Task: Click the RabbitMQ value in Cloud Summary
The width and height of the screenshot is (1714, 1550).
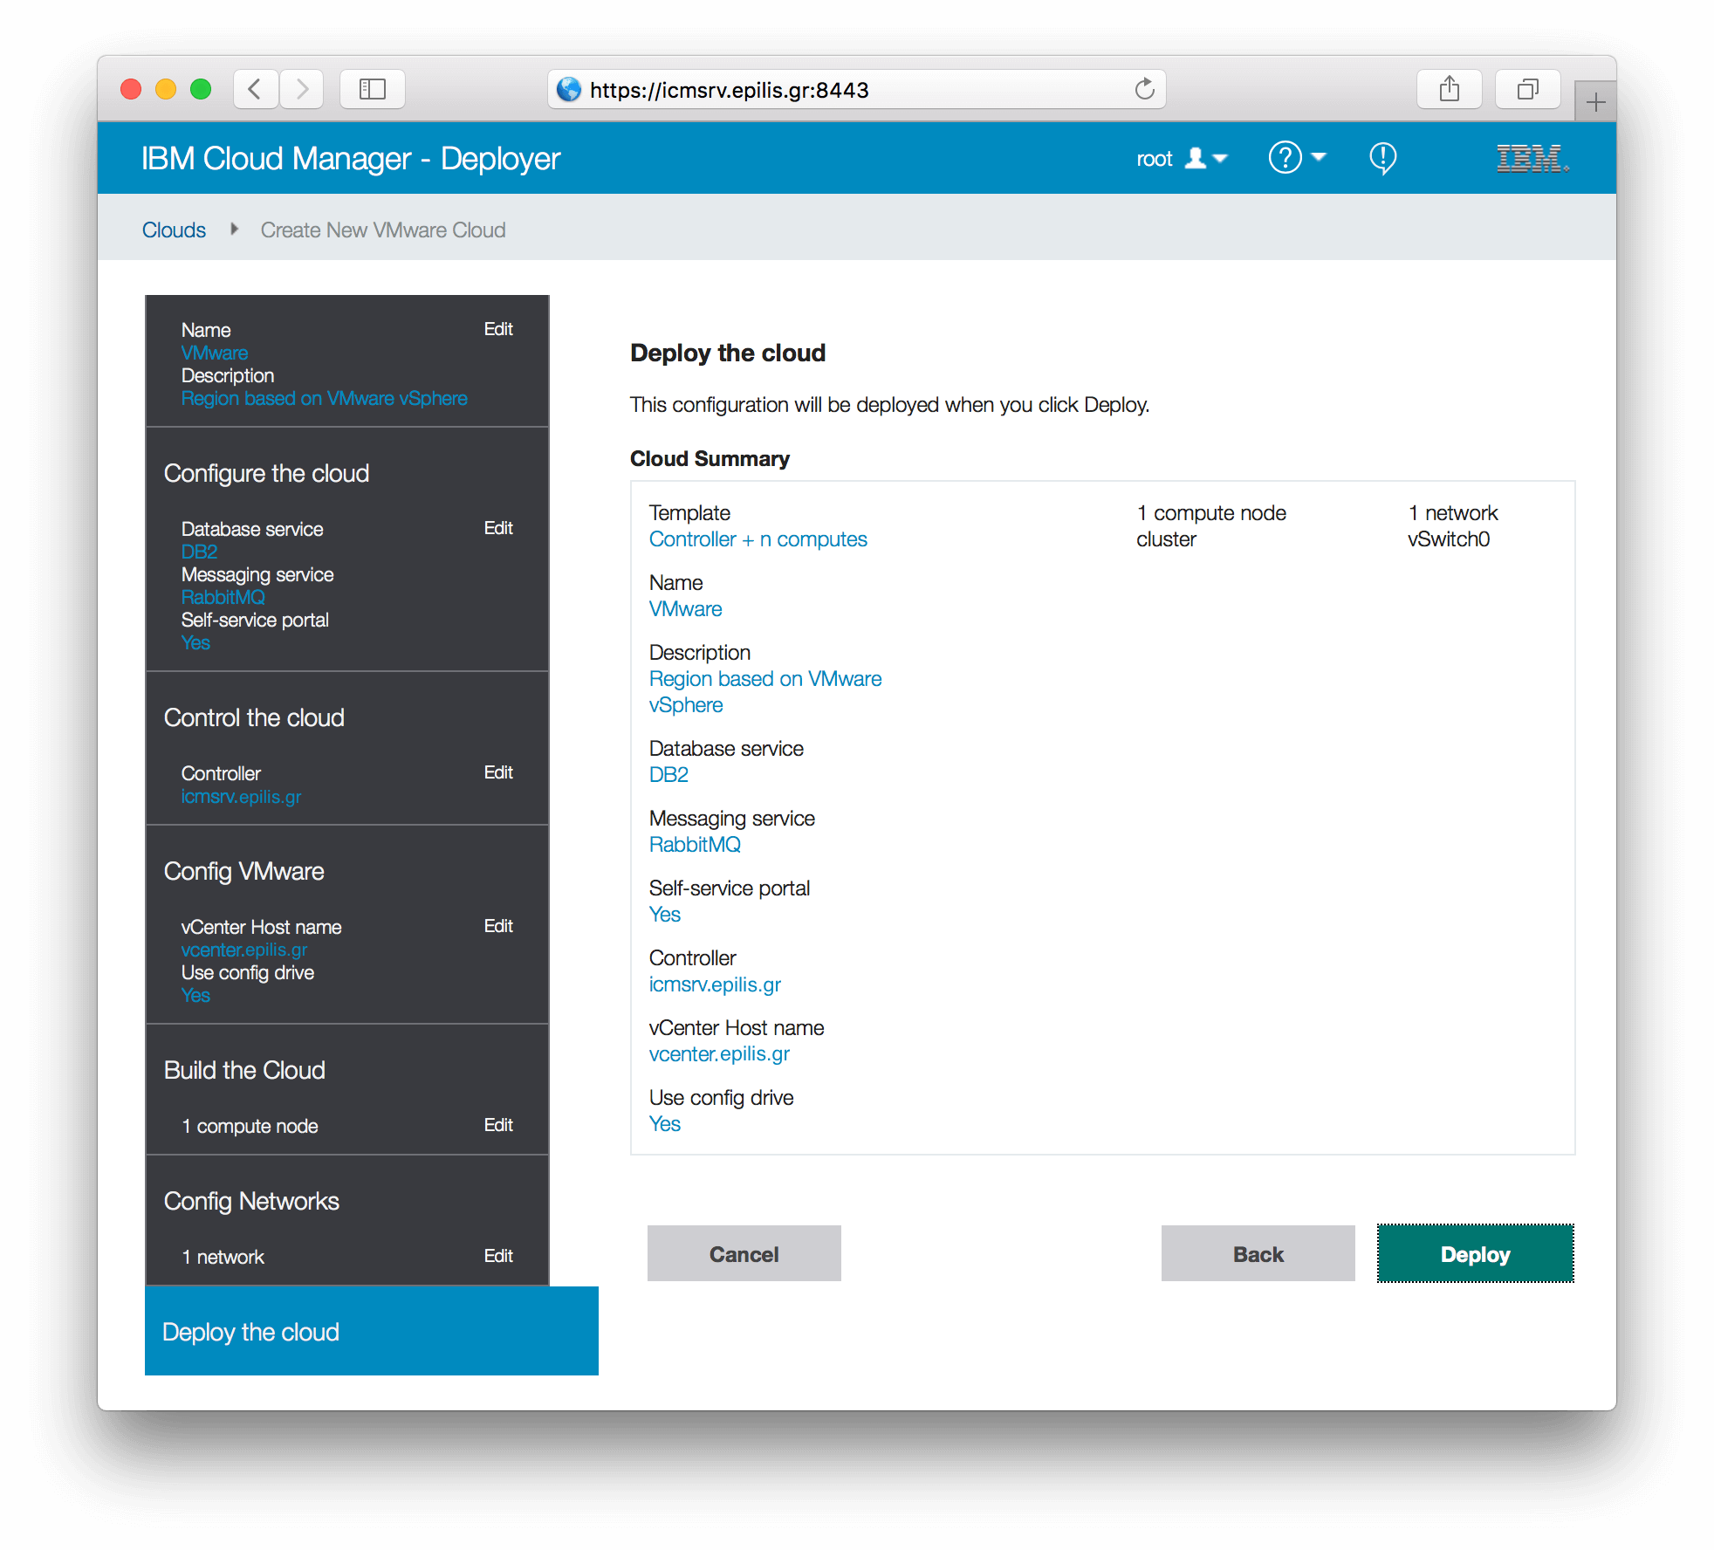Action: (695, 845)
